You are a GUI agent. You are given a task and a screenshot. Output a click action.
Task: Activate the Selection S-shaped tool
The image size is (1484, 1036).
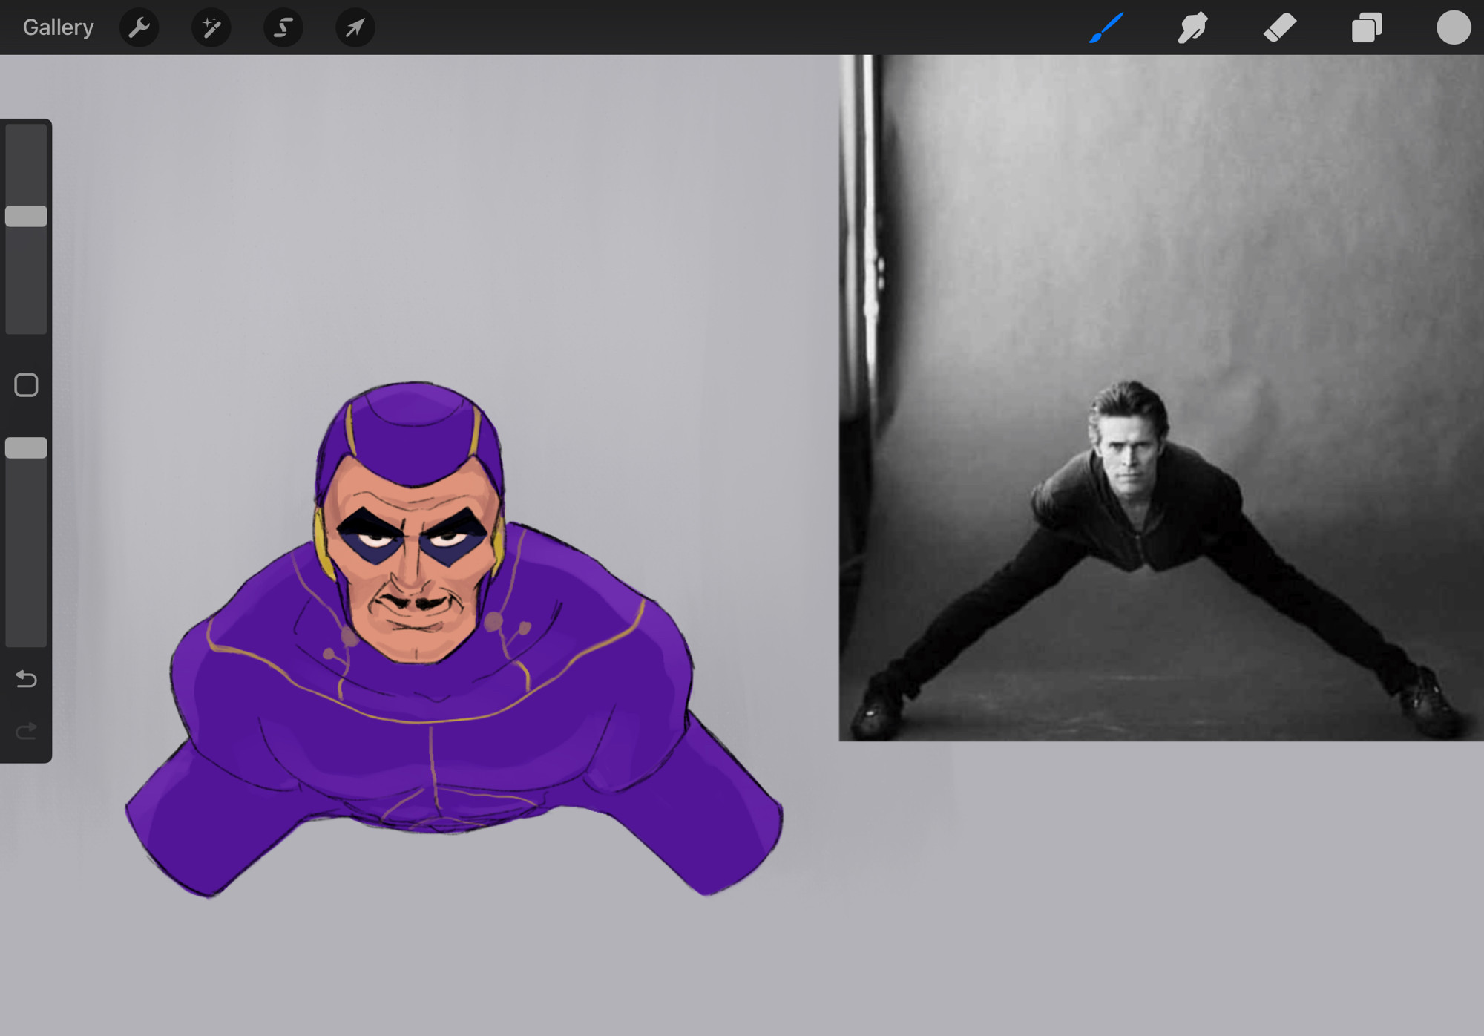(283, 27)
